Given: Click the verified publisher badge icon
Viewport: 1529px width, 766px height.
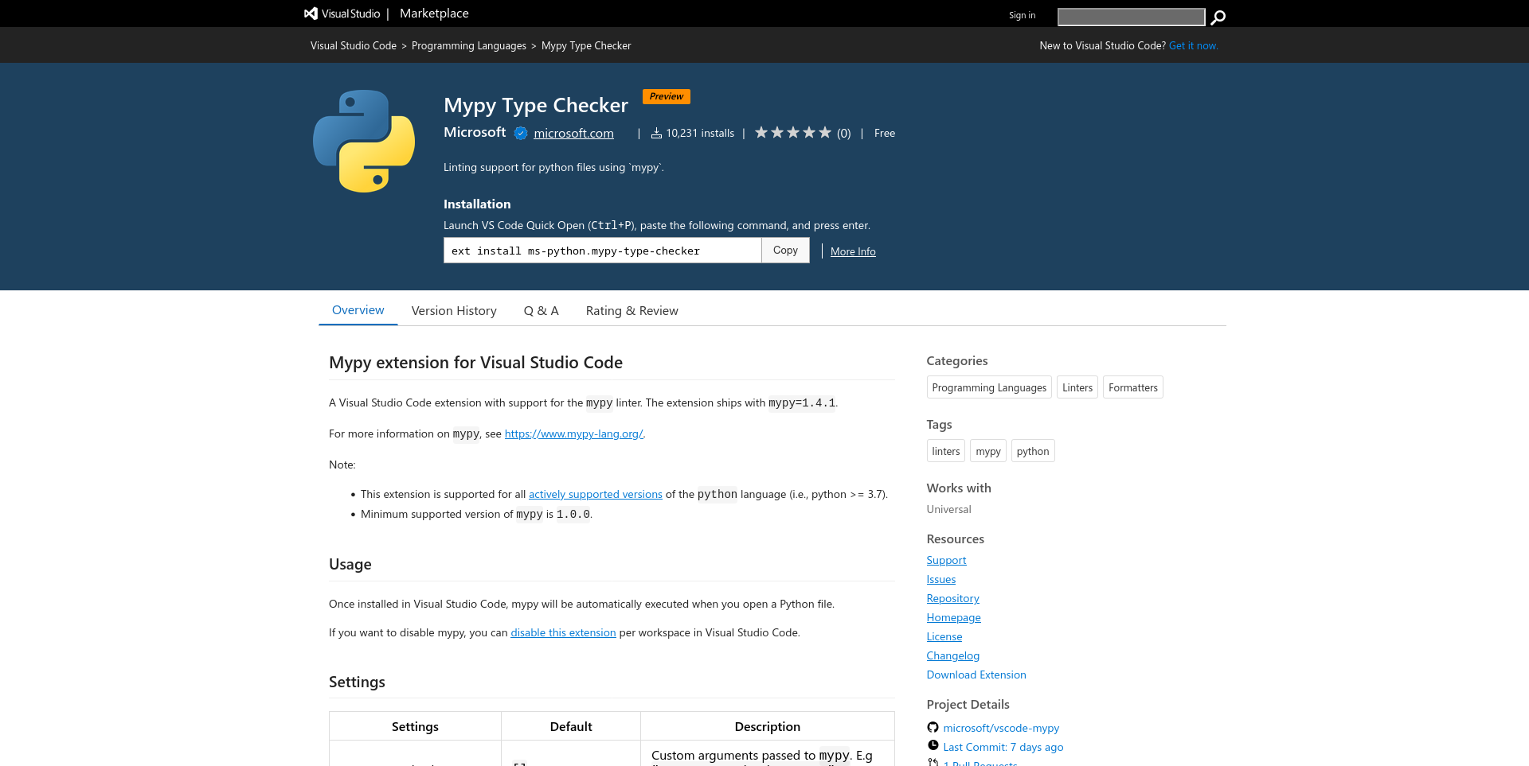Looking at the screenshot, I should pos(521,134).
